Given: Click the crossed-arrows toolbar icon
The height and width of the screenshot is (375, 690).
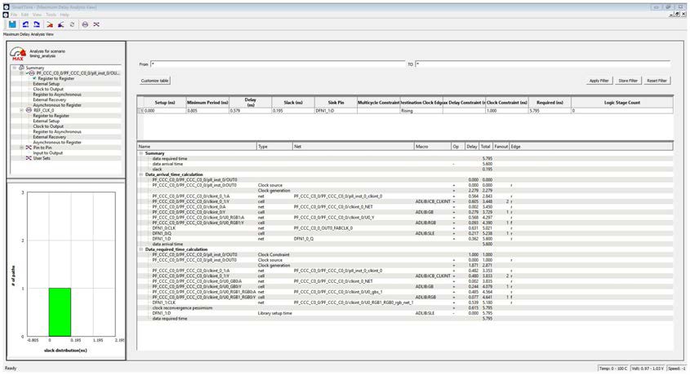Looking at the screenshot, I should [x=97, y=24].
